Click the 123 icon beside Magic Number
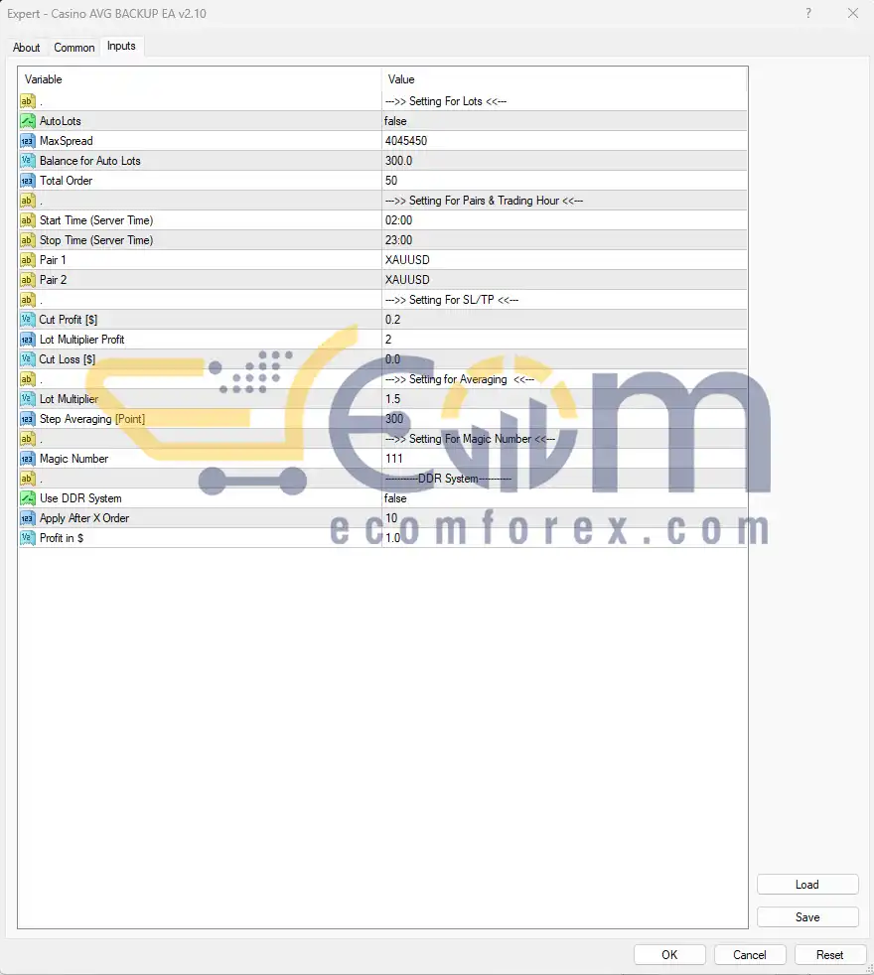The image size is (874, 975). (x=27, y=458)
